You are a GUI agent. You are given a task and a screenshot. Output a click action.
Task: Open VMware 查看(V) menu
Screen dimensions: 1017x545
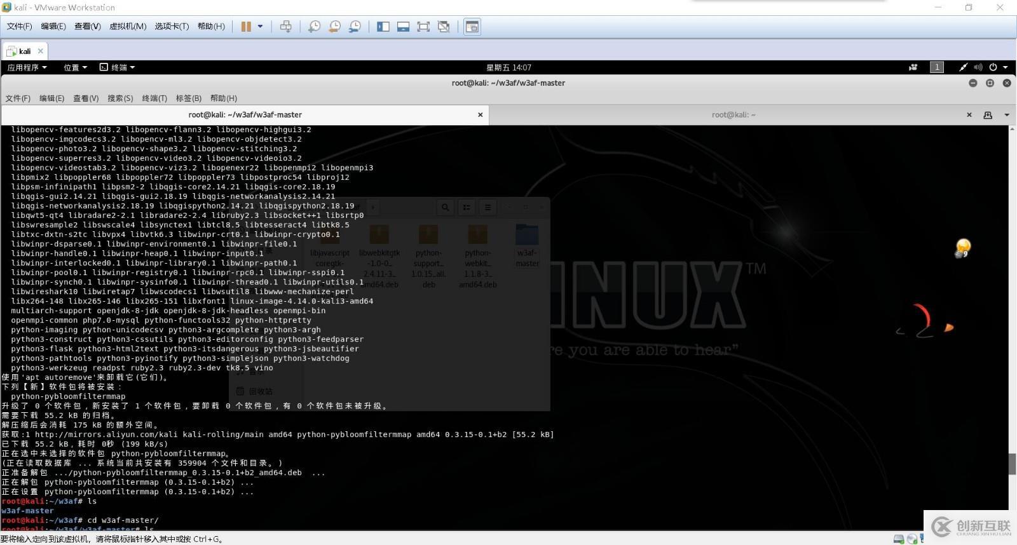[x=87, y=27]
